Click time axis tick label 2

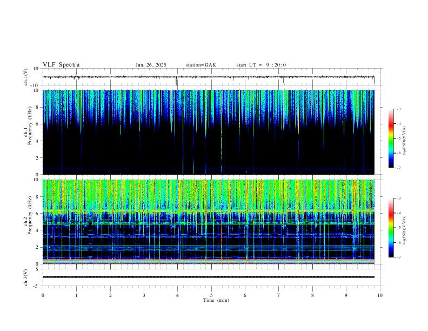point(110,295)
